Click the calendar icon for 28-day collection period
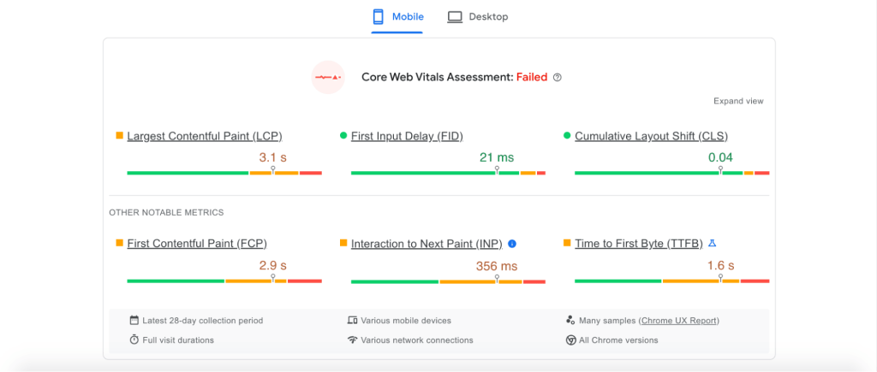 tap(134, 321)
